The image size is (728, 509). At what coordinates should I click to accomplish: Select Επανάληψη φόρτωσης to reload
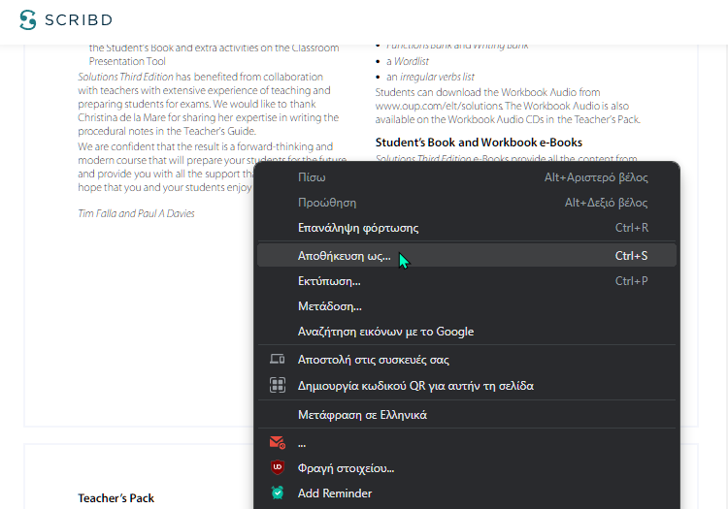coord(467,228)
